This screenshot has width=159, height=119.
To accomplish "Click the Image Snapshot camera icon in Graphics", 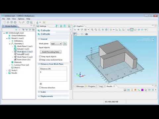I will coord(86,34).
